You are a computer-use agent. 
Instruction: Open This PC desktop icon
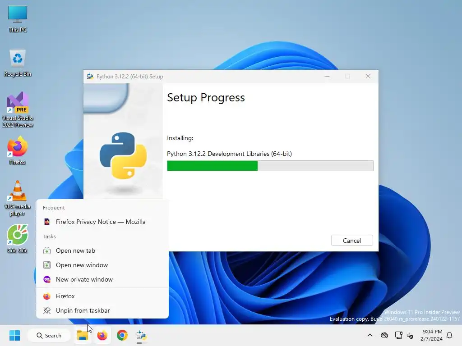(18, 19)
